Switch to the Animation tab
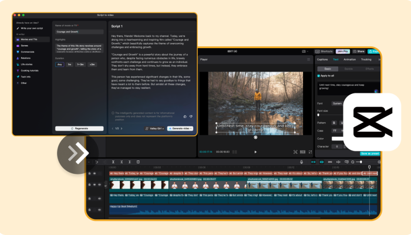Screen dimensions: 411x235 click(349, 59)
